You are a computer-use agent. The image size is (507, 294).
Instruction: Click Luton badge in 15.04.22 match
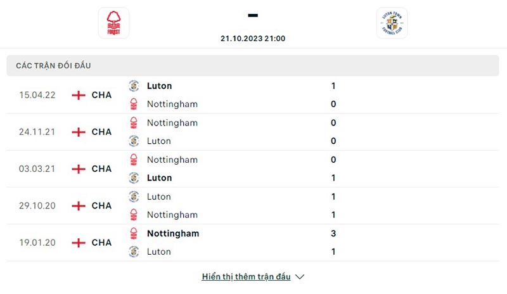point(134,86)
